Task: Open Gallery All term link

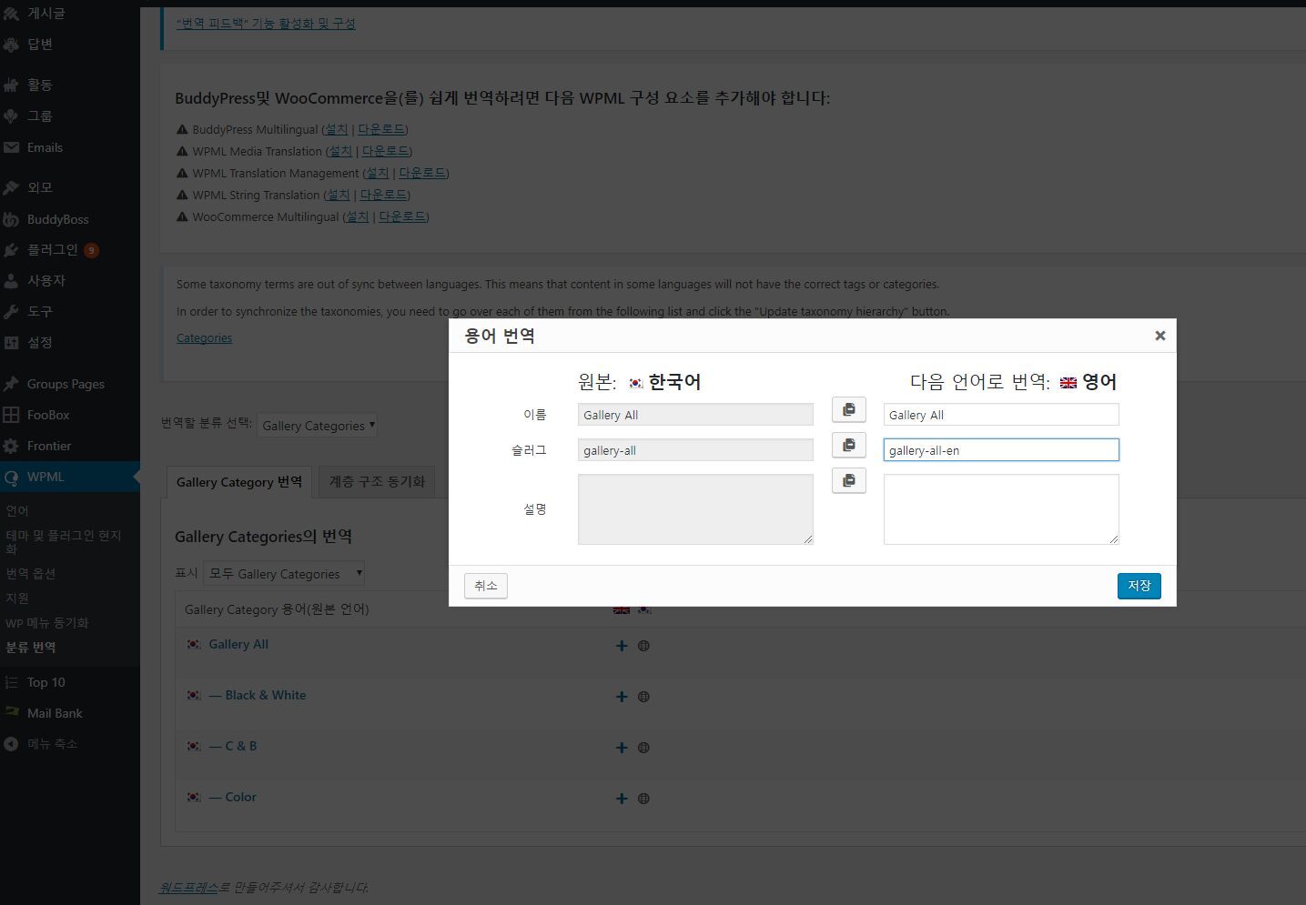Action: pos(238,644)
